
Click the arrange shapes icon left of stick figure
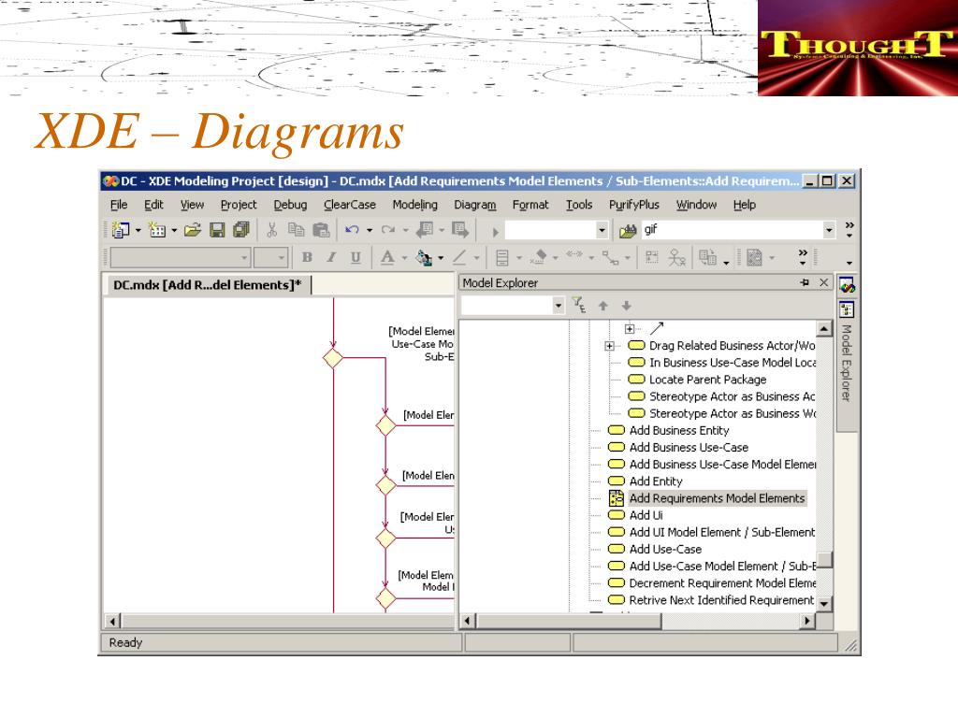click(652, 258)
